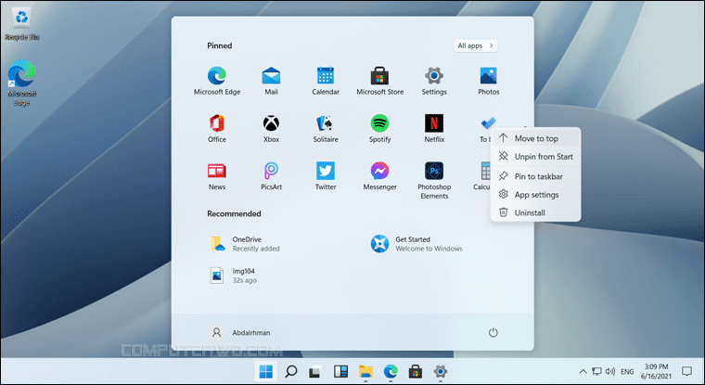Screen dimensions: 705x385
Task: Select Unpin from Start
Action: pyautogui.click(x=535, y=157)
